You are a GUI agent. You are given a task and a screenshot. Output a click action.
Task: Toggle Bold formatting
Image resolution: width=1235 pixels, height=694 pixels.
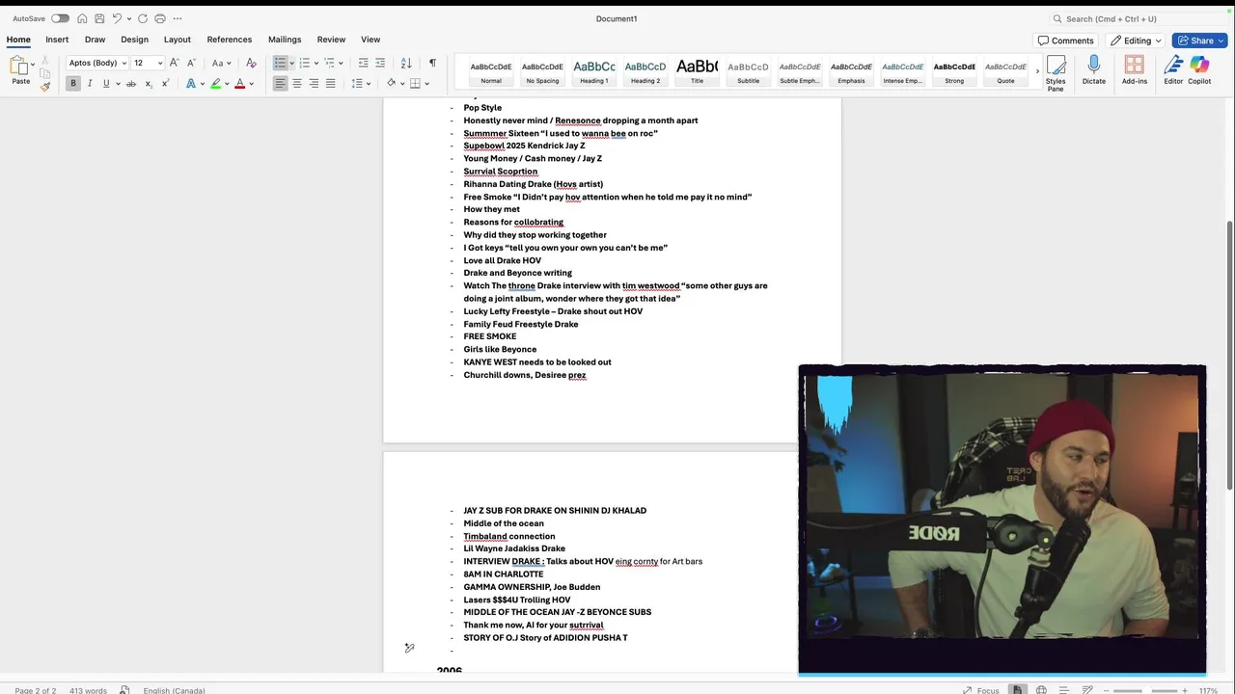click(x=72, y=84)
